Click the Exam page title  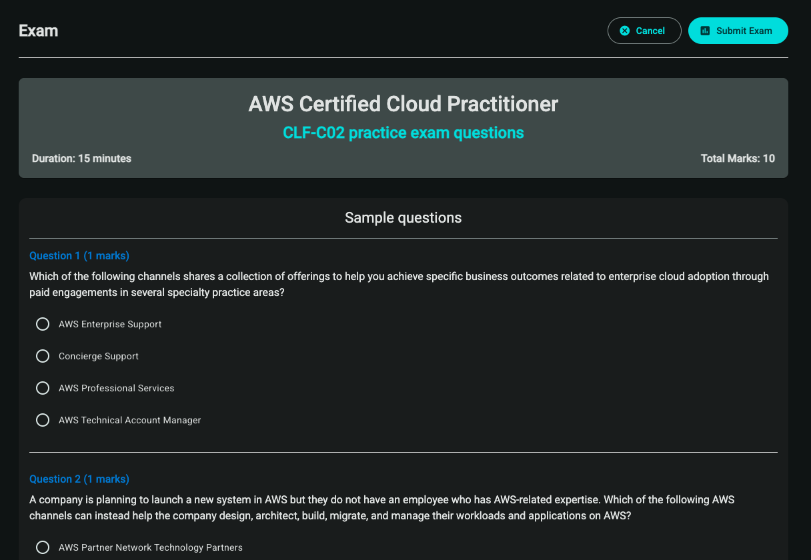(x=39, y=31)
